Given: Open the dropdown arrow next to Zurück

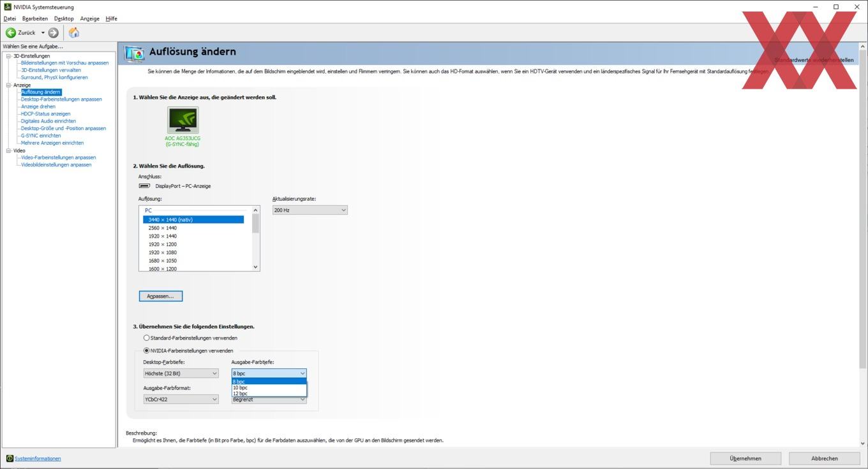Looking at the screenshot, I should [43, 32].
